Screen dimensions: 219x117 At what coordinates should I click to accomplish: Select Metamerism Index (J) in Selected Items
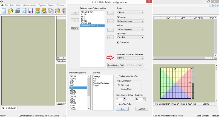coord(92,26)
